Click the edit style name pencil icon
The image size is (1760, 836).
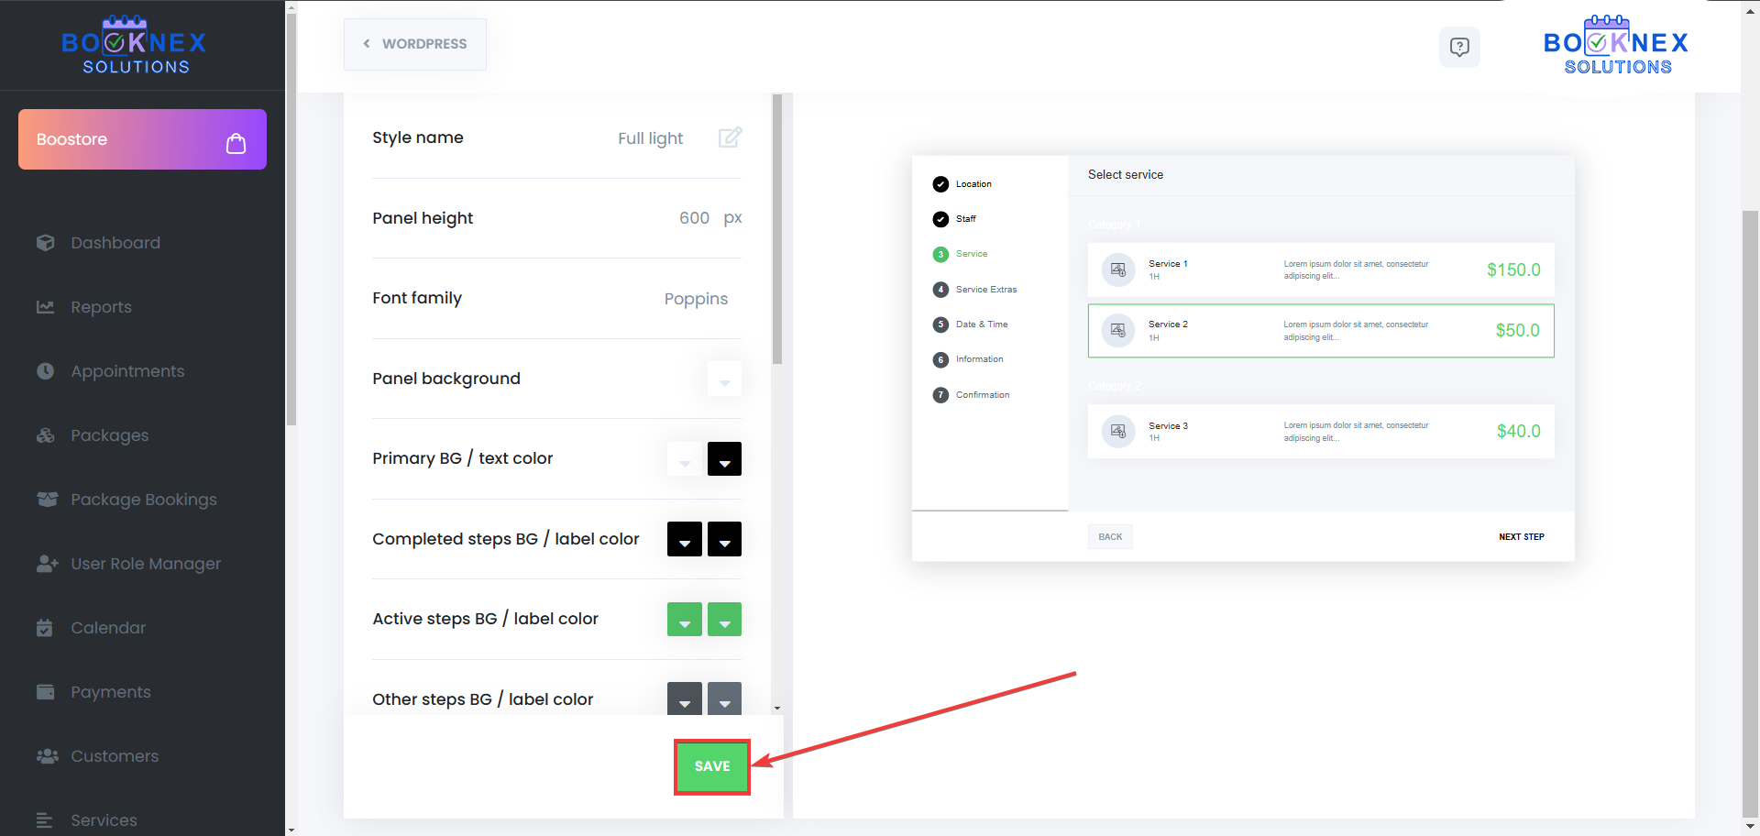[x=730, y=137]
